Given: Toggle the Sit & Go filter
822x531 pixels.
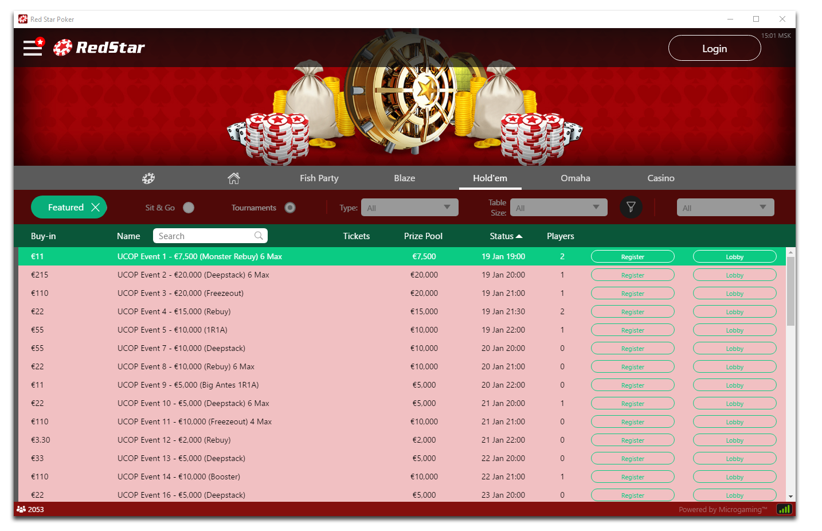Looking at the screenshot, I should (x=189, y=208).
